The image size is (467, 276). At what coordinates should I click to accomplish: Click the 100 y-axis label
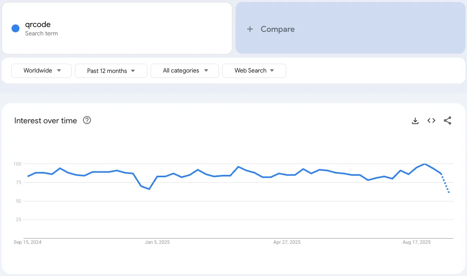point(17,164)
